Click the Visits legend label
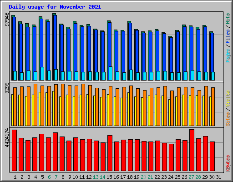This screenshot has width=233, height=182. pos(228,99)
